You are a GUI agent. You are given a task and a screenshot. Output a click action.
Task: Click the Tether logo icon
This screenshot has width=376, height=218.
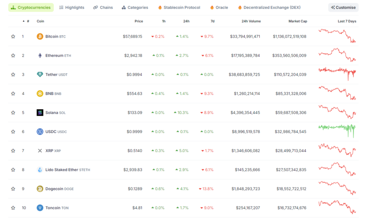40,75
